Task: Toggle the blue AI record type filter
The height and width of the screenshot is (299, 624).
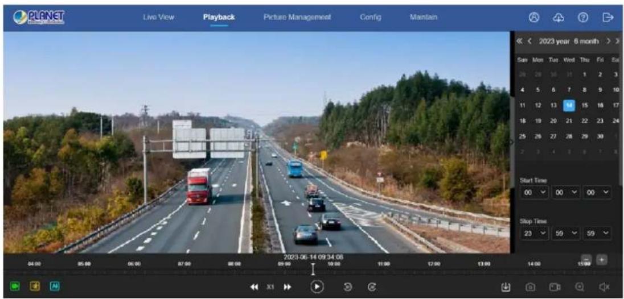Action: tap(55, 286)
